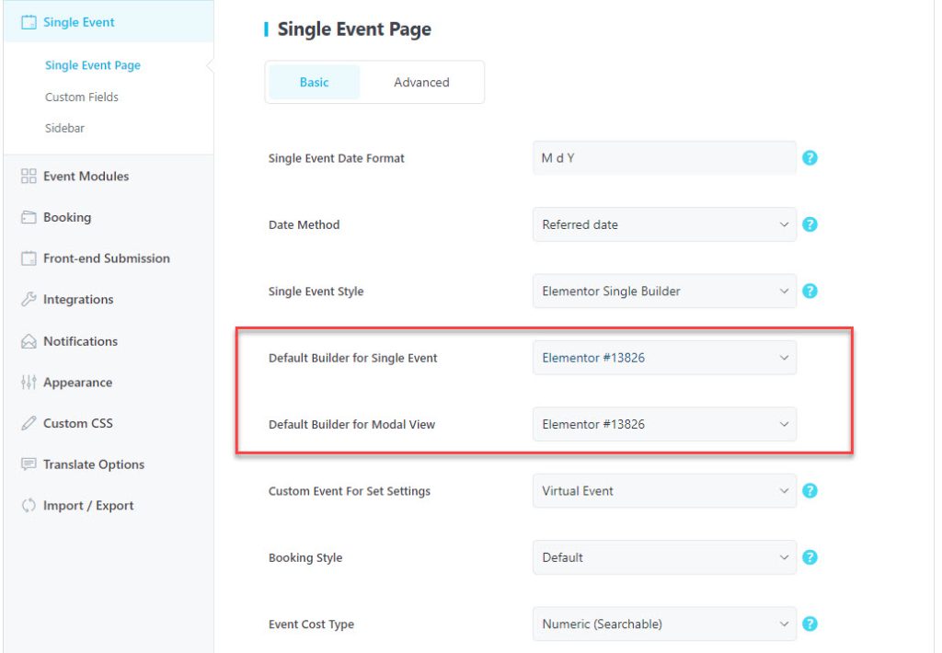Viewport: 942px width, 653px height.
Task: Click the help icon next to Event Cost Type
Action: click(x=810, y=624)
